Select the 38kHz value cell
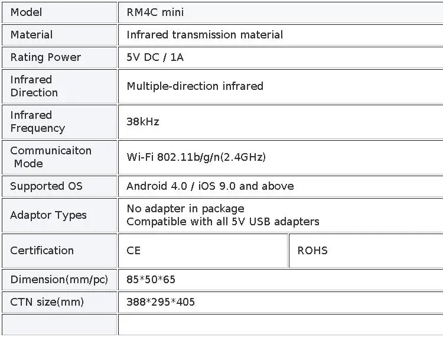 tap(281, 122)
